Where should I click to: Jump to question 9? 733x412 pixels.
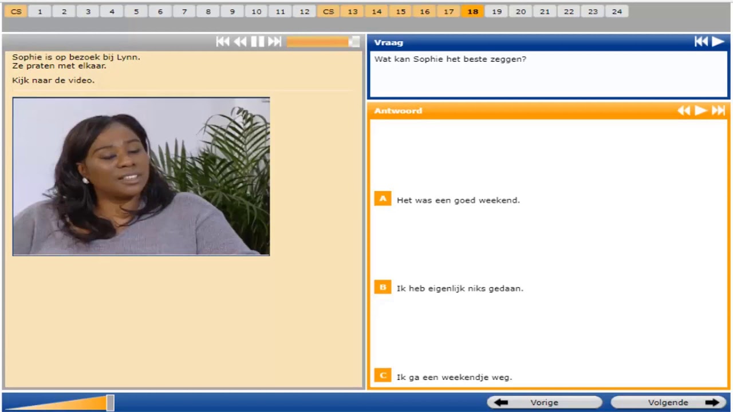tap(232, 11)
